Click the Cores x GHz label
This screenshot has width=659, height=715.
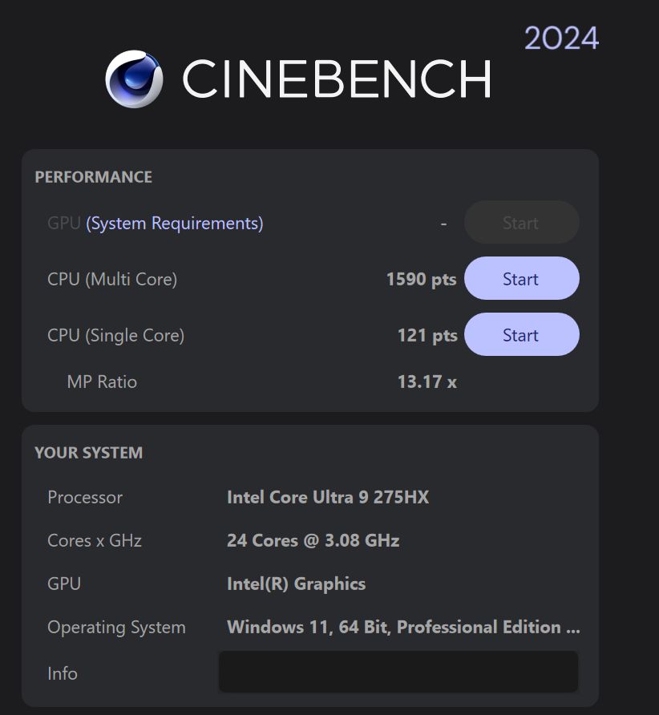pos(95,540)
